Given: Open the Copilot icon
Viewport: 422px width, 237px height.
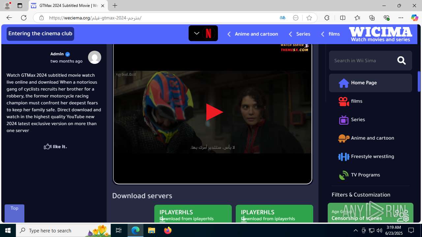Looking at the screenshot, I should (x=414, y=18).
